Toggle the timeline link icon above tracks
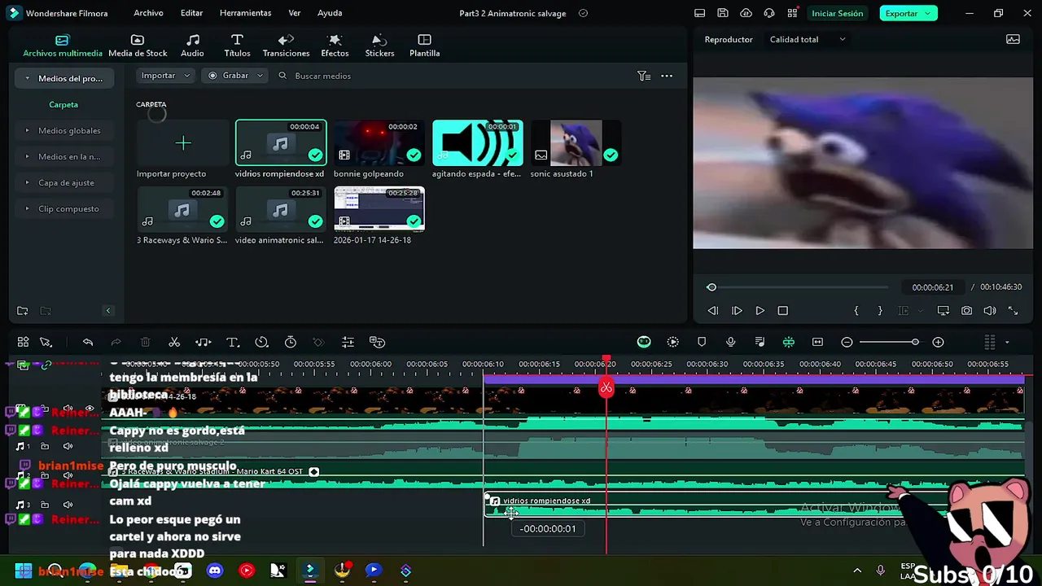Viewport: 1042px width, 586px height. coord(46,365)
